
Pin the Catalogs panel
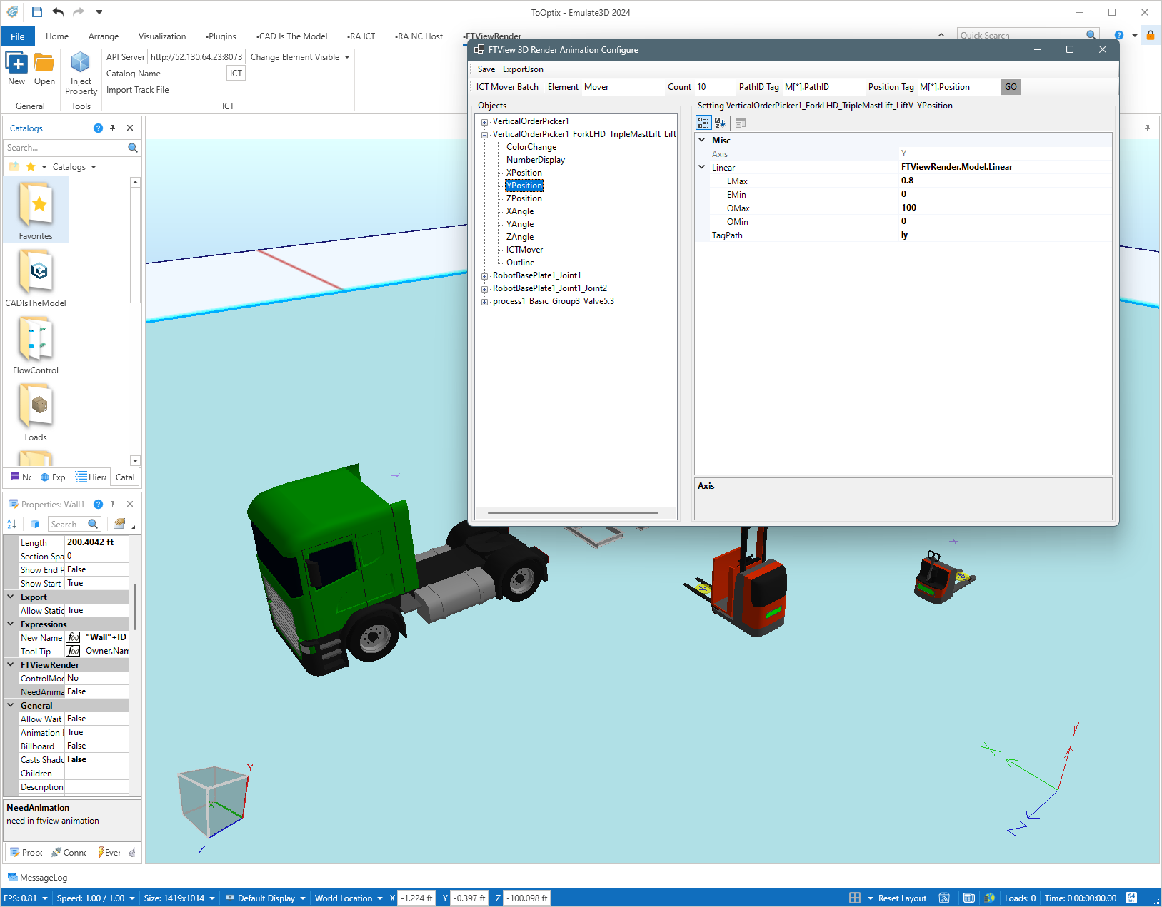pos(113,128)
